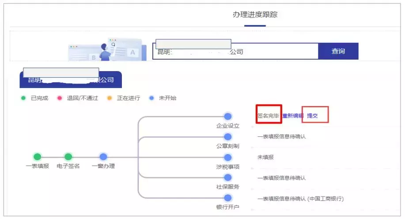Click the 企业设立 label
This screenshot has width=405, height=219.
coord(228,126)
